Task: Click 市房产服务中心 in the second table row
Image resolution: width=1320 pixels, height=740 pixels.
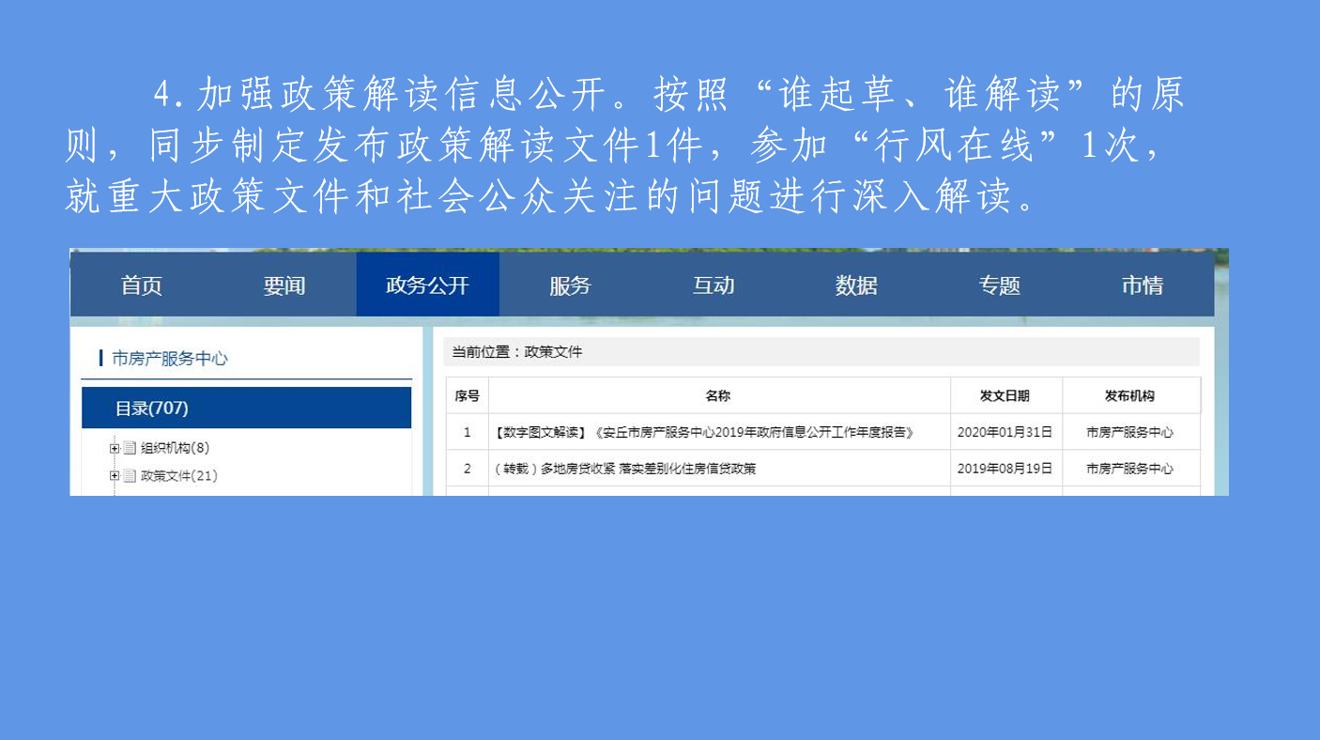Action: point(1129,468)
